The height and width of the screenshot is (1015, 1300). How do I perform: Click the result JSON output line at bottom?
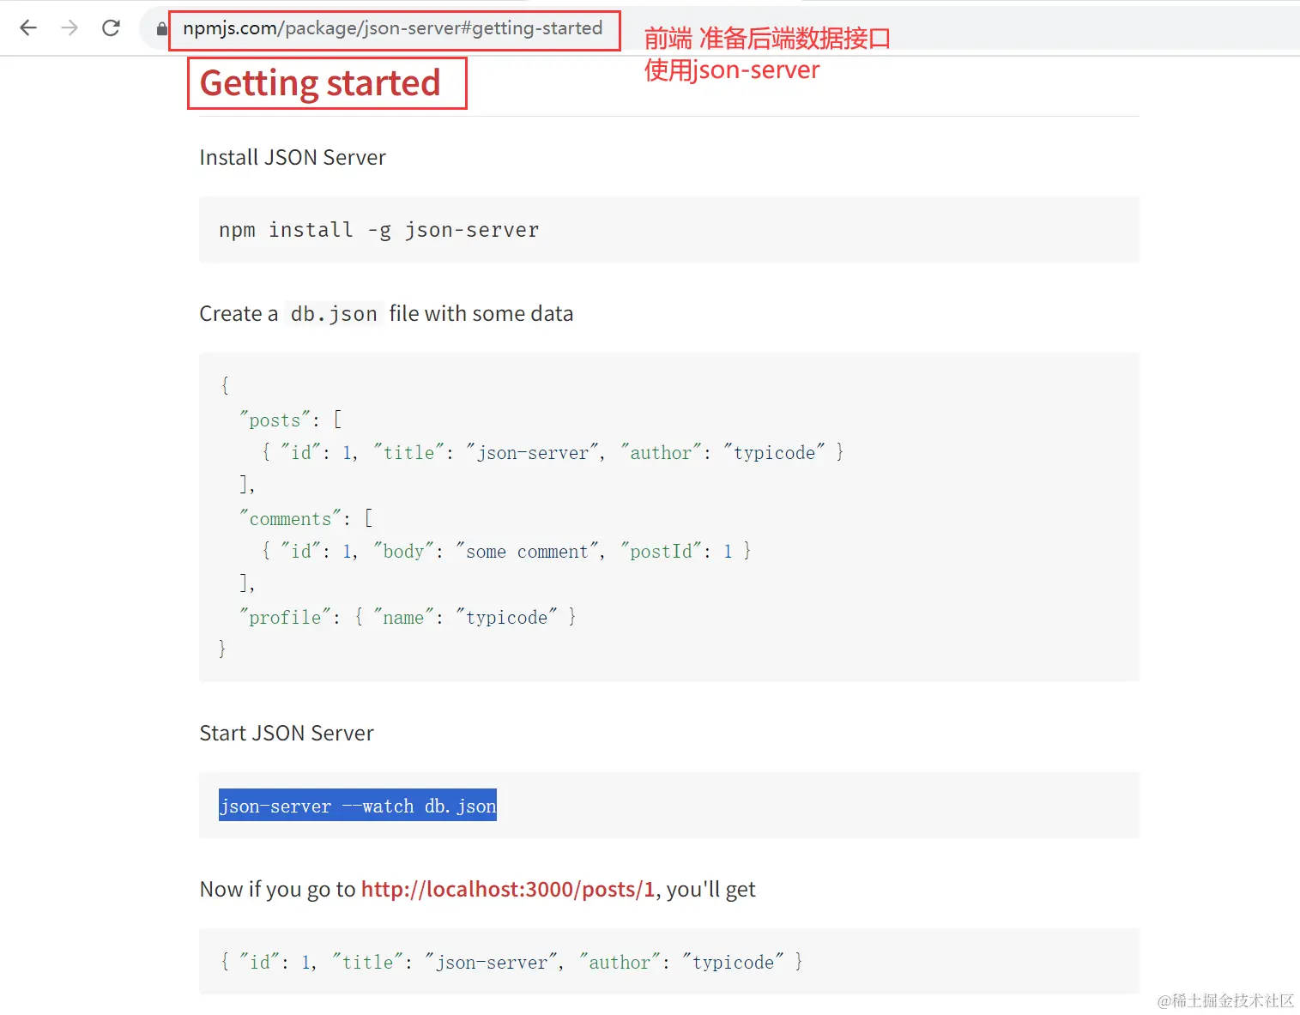511,962
